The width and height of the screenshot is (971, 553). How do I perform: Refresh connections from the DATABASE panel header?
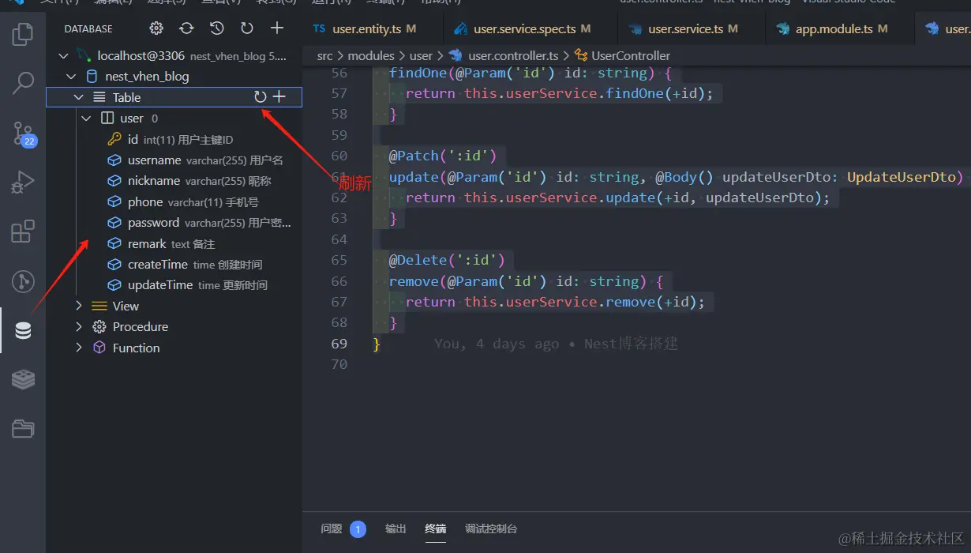coord(247,28)
